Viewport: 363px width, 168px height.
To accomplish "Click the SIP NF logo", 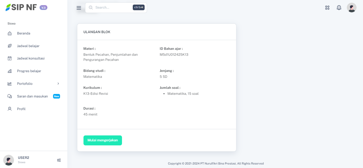I will (21, 8).
